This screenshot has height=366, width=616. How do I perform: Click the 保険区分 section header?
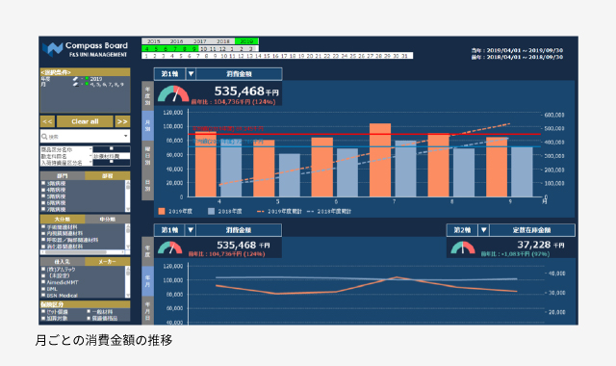86,304
